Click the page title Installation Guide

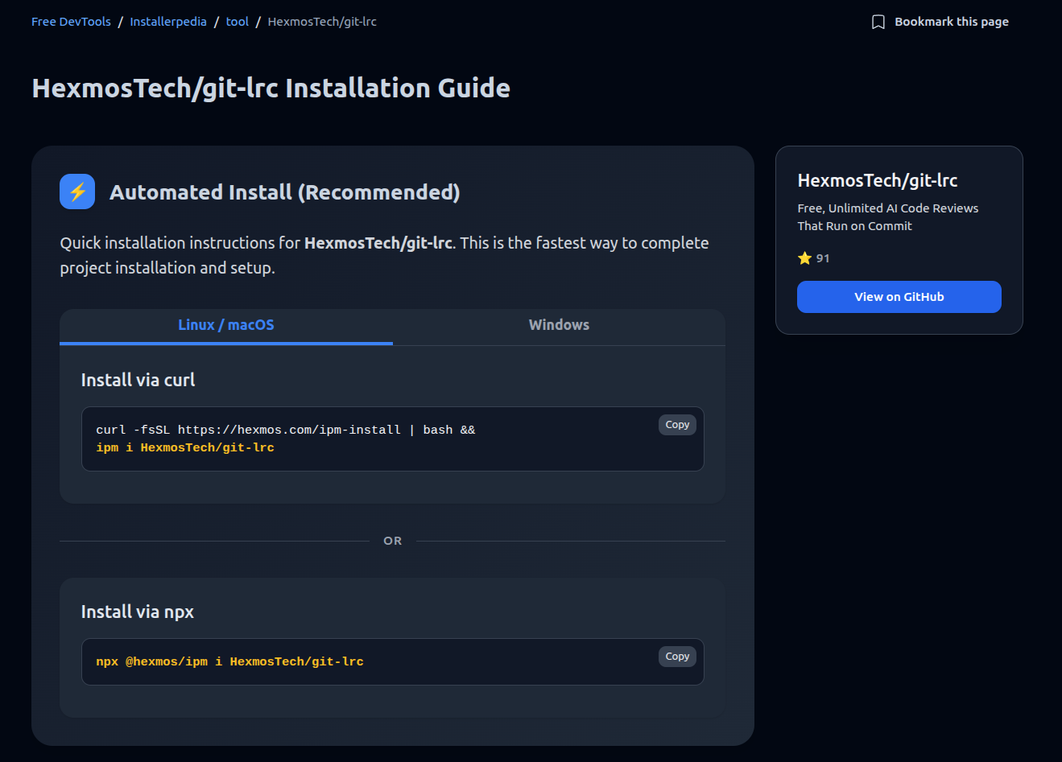click(271, 88)
